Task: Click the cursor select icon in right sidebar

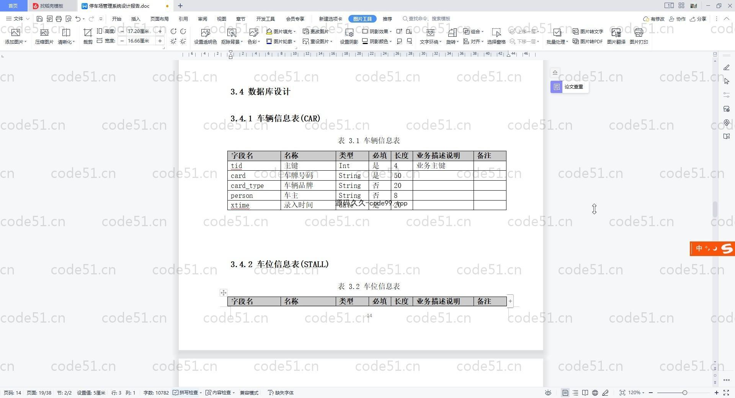Action: 727,81
